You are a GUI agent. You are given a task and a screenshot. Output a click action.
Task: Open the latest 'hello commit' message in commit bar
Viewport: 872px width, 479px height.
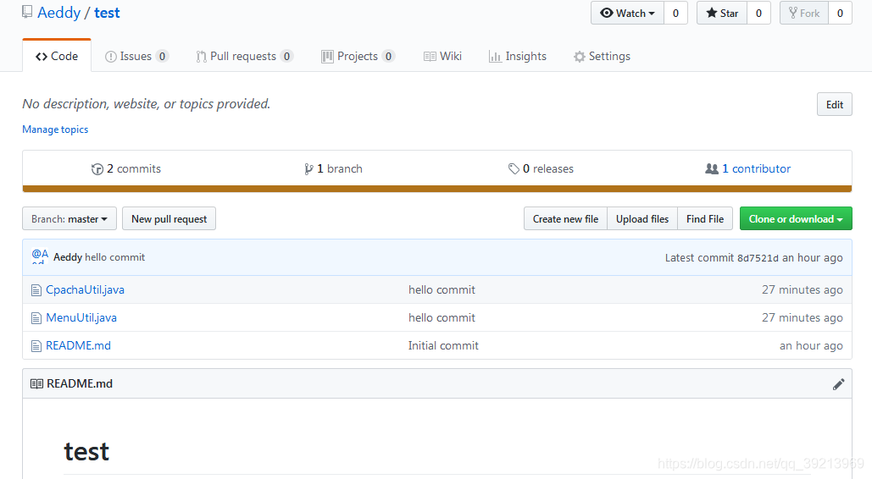pos(115,257)
